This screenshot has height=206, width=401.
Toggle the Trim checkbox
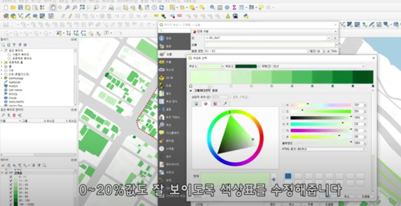pos(329,51)
